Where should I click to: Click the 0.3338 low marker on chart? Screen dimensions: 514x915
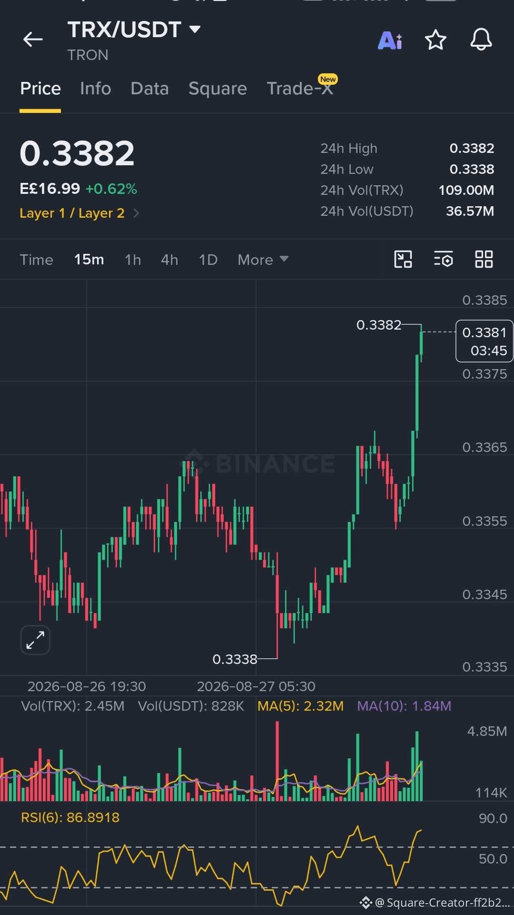click(235, 659)
